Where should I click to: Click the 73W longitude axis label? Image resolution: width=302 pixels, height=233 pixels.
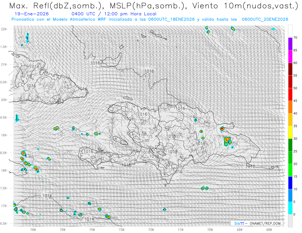point(122,229)
